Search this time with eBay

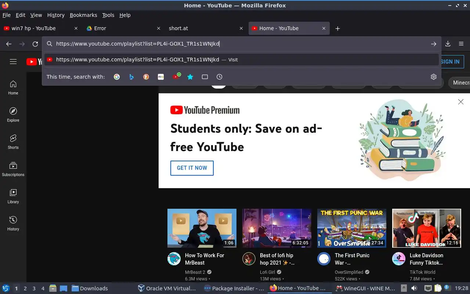161,77
